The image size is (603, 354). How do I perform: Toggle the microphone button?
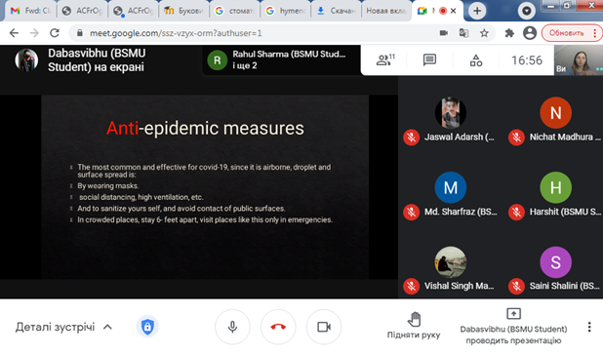click(232, 327)
